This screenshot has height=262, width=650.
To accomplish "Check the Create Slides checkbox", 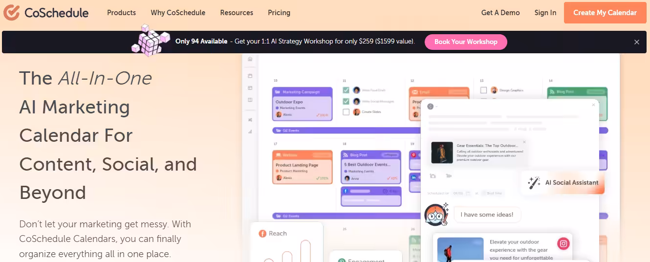I will click(x=346, y=112).
